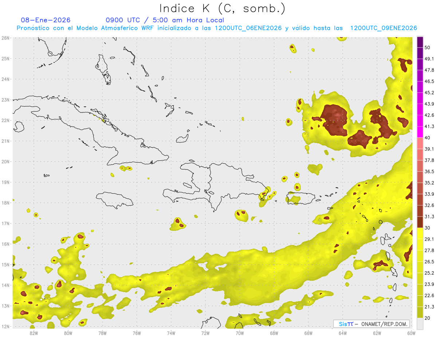The height and width of the screenshot is (338, 437).
Task: Click the color bar value "20"
Action: click(428, 318)
